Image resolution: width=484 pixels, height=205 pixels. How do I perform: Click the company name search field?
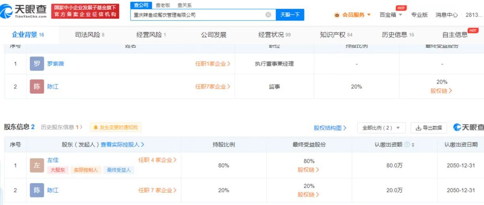coord(198,15)
